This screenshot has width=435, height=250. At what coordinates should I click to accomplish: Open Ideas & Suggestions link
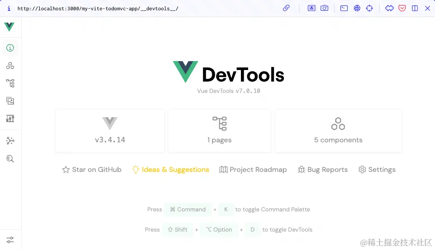click(171, 170)
